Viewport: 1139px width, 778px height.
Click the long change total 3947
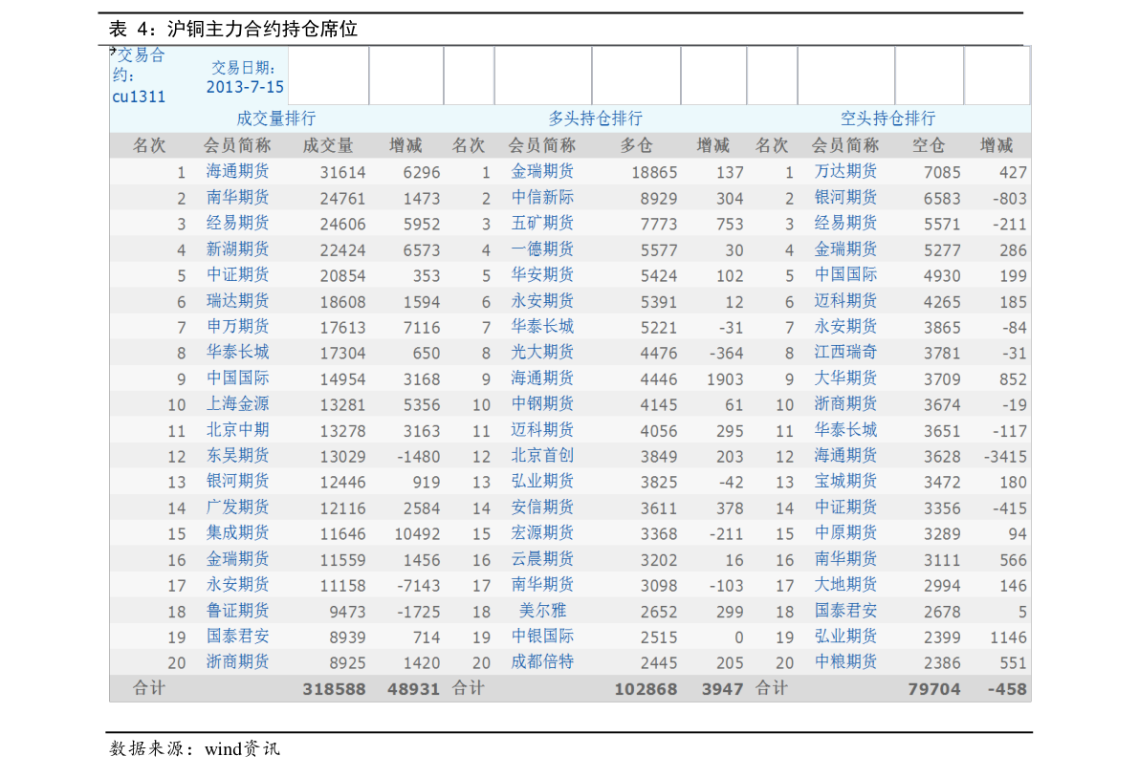[x=722, y=689]
